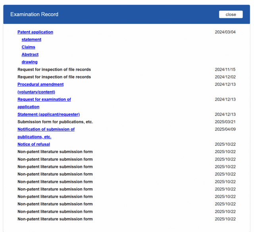
Task: Click the first Non-patent literature submission form
Action: [x=55, y=152]
